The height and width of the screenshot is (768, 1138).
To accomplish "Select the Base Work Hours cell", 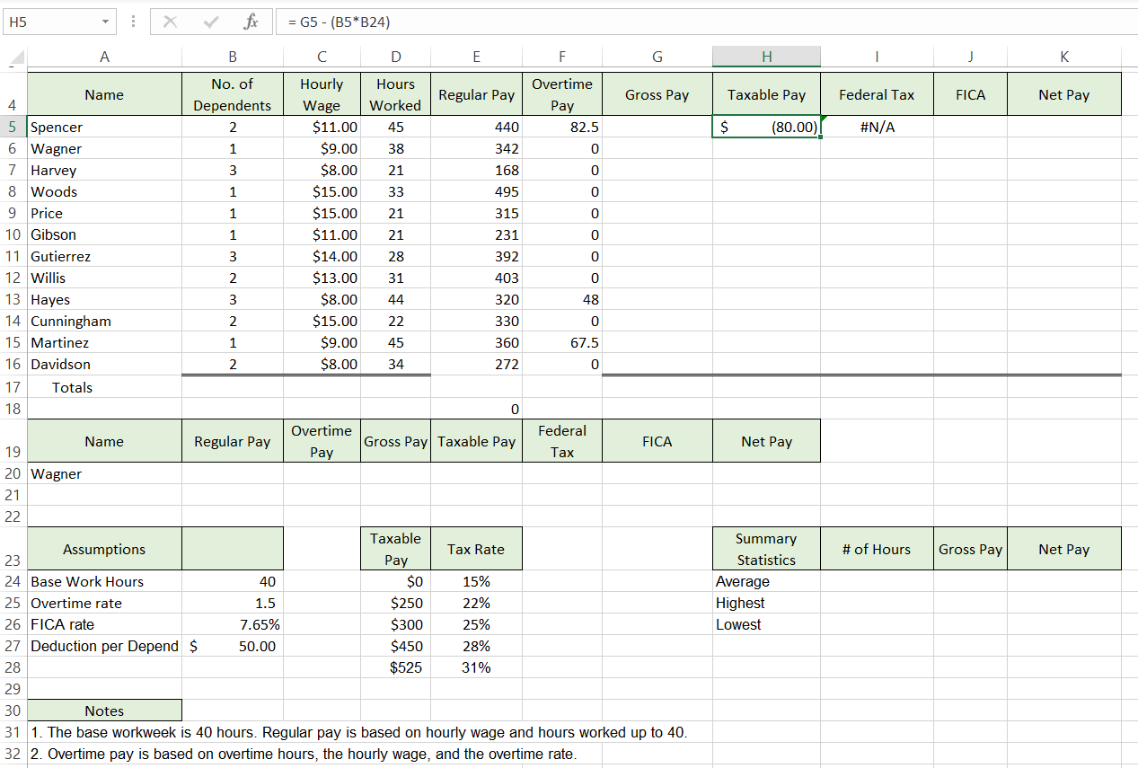I will (104, 581).
